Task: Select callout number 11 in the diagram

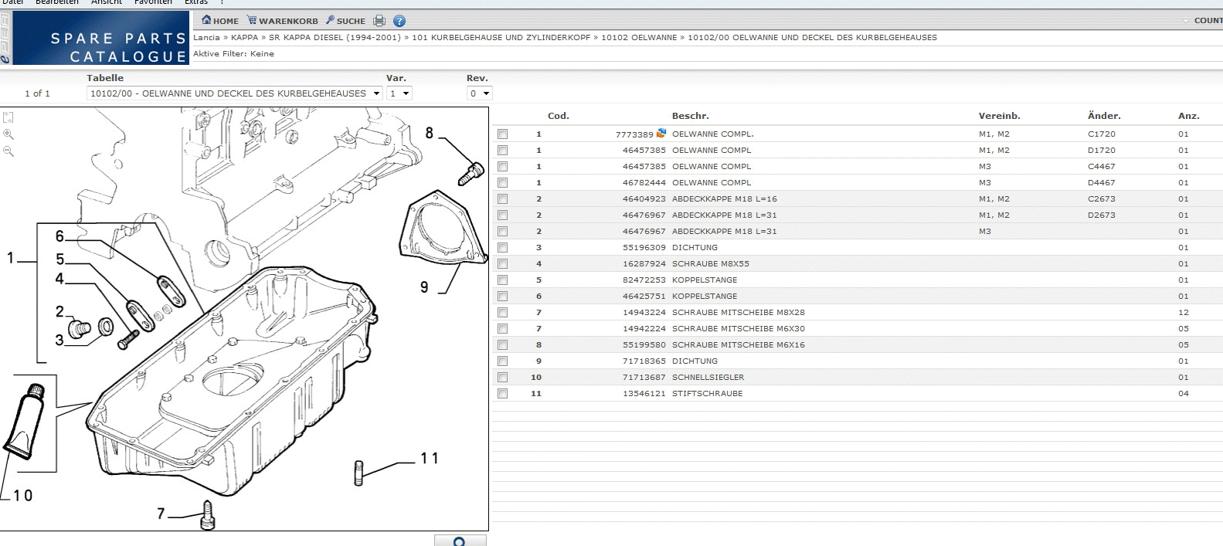Action: [x=430, y=459]
